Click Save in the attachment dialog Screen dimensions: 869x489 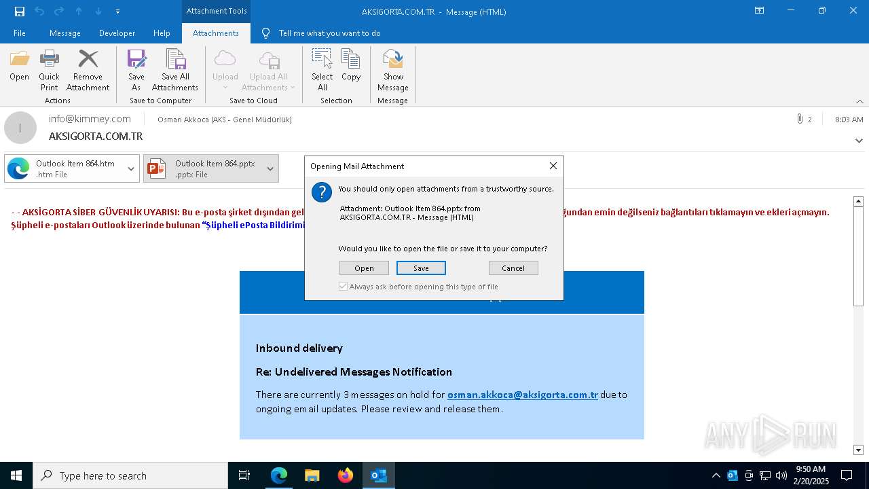[421, 268]
